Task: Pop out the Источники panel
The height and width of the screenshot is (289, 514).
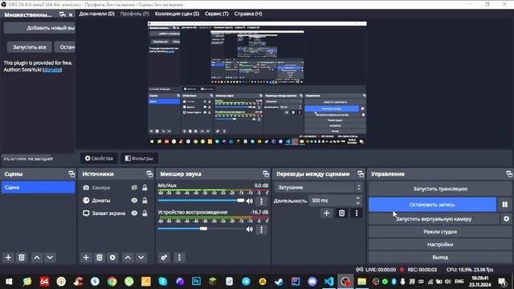Action: click(x=149, y=174)
